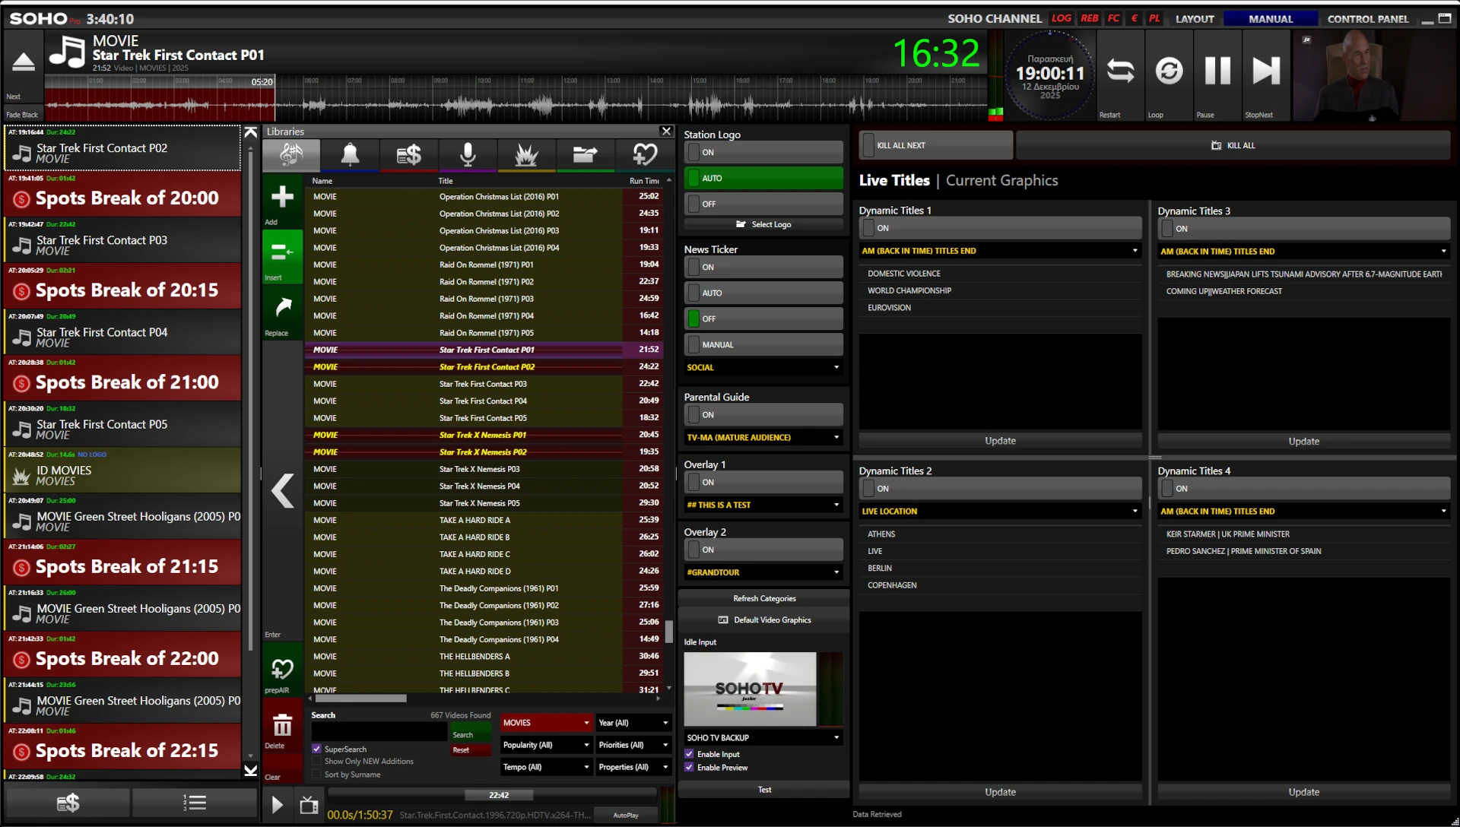Open the Popularity (All) dropdown
The width and height of the screenshot is (1460, 827).
click(x=546, y=745)
